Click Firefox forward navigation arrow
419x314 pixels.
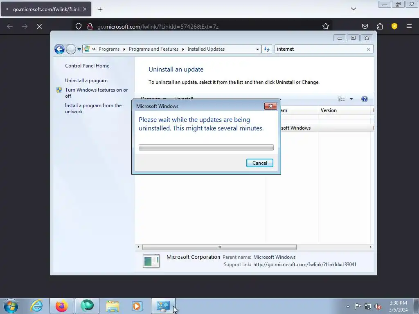pyautogui.click(x=25, y=26)
